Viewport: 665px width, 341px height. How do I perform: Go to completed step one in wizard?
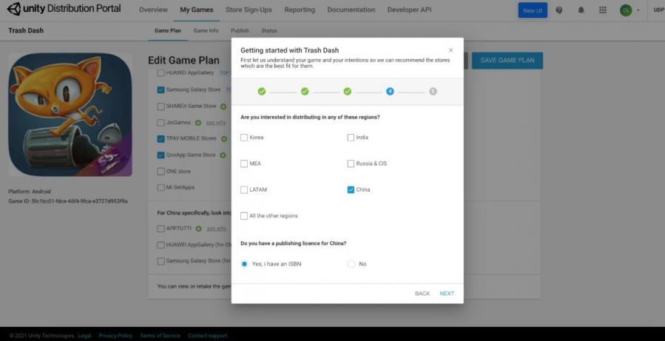(x=262, y=91)
